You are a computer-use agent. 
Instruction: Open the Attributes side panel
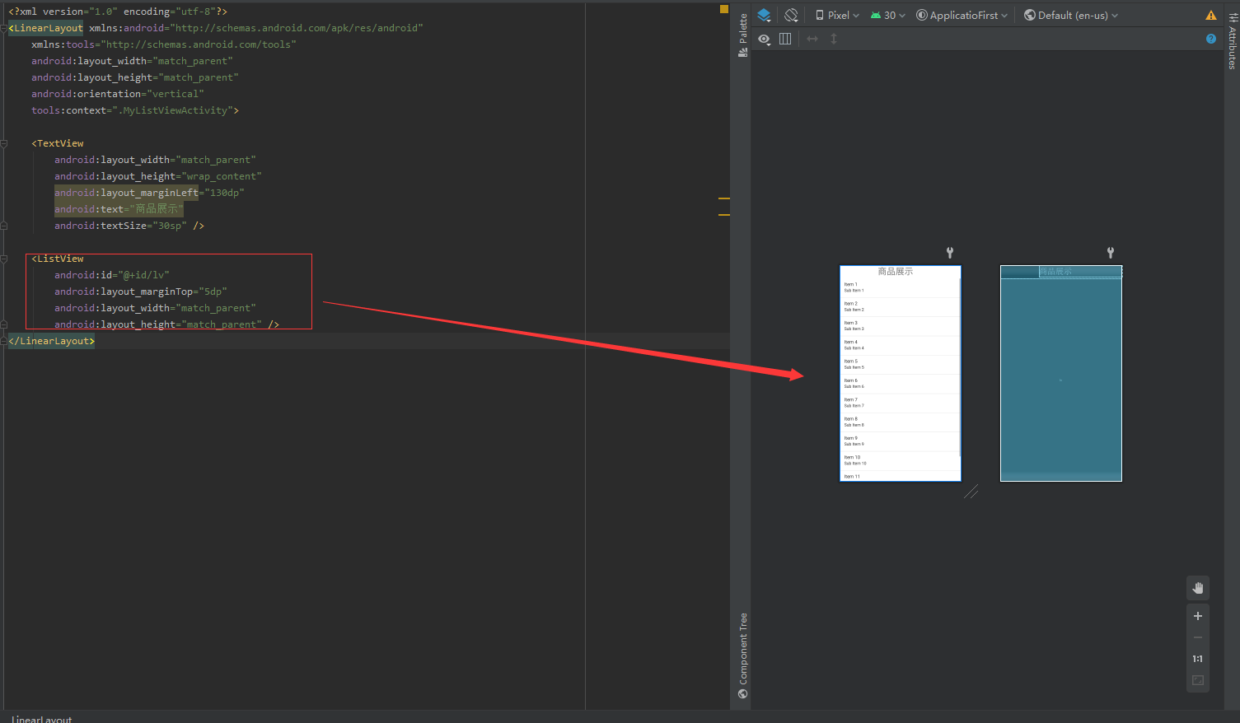1232,41
